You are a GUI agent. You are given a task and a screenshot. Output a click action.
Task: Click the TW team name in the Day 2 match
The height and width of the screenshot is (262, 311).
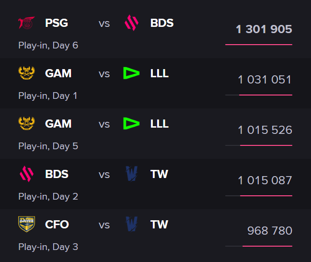pyautogui.click(x=159, y=174)
